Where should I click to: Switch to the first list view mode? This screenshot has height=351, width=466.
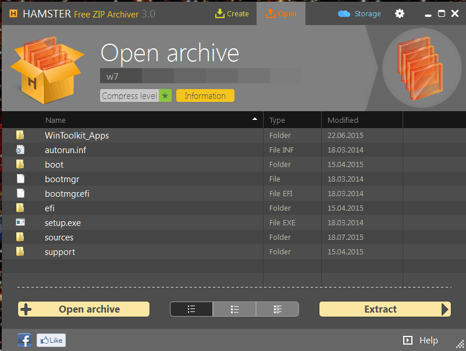[191, 309]
